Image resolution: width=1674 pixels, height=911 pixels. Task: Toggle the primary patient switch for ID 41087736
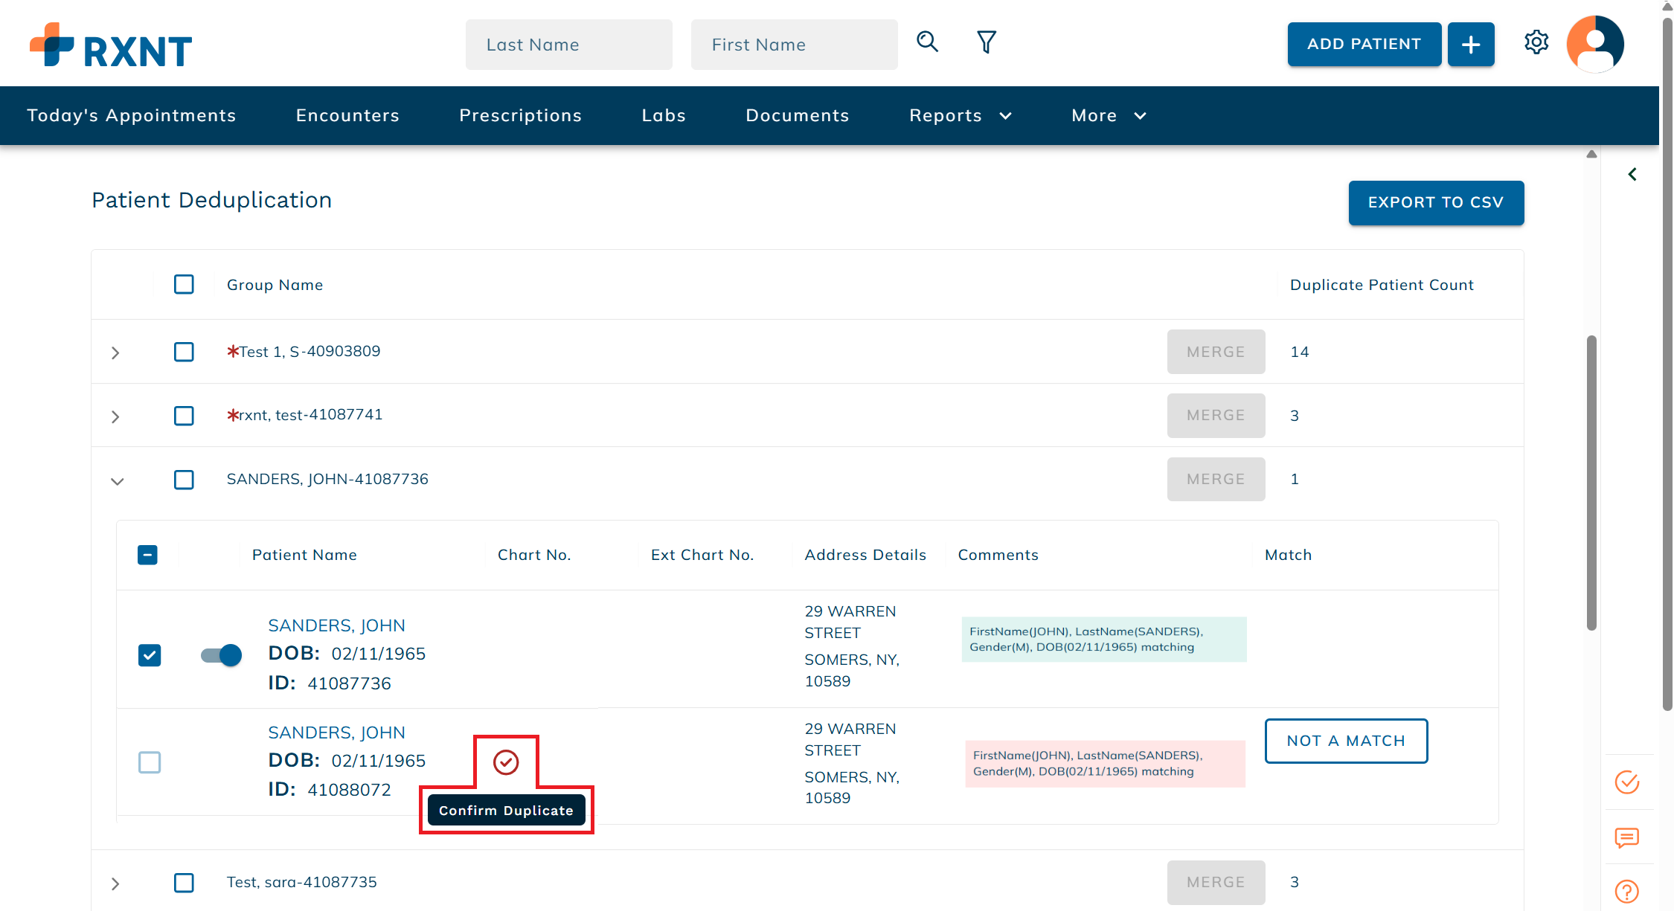click(222, 655)
